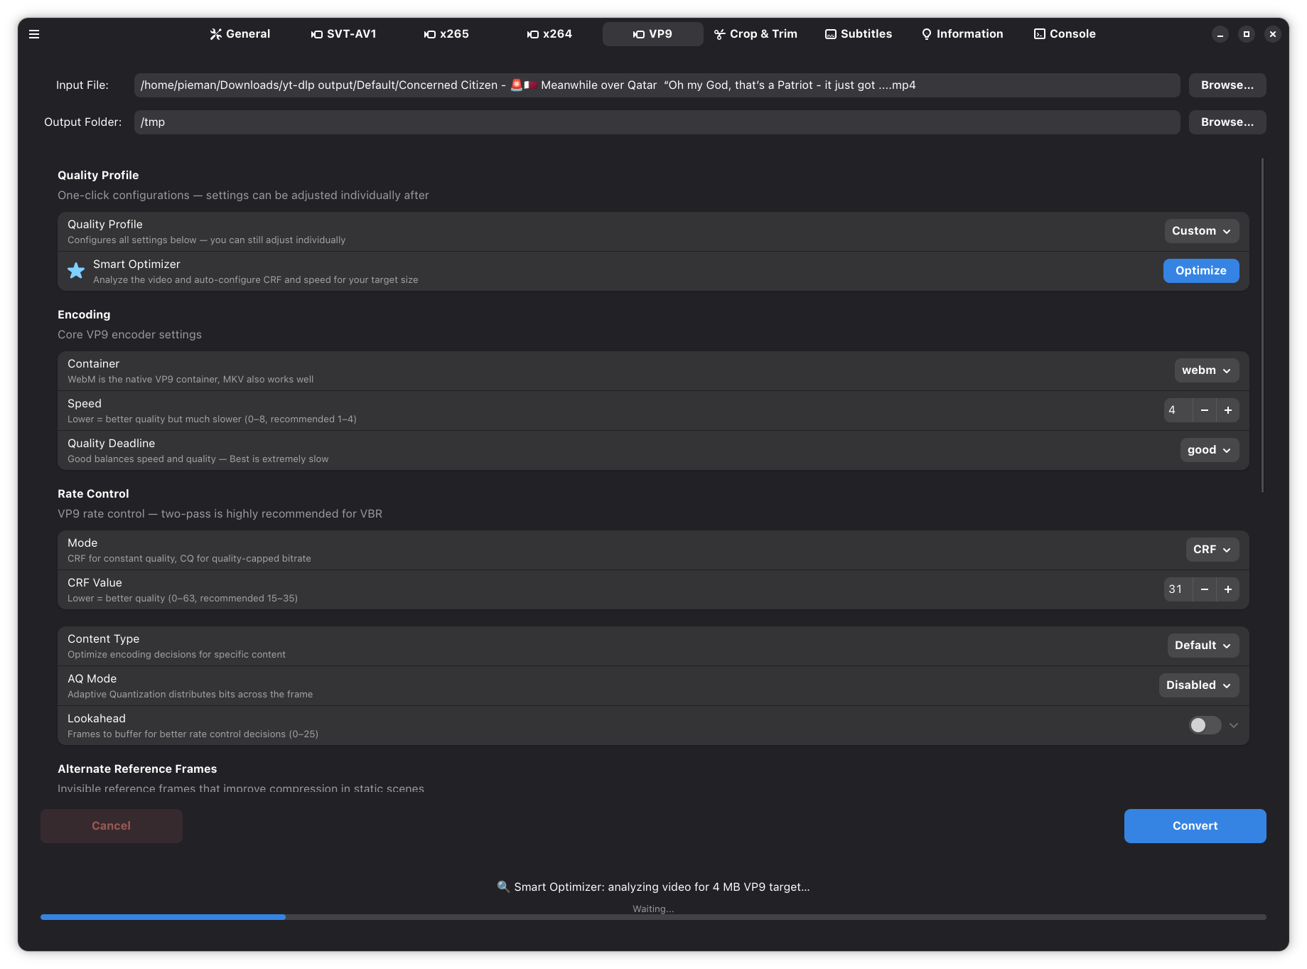Select the VP9 tab

[x=652, y=34]
